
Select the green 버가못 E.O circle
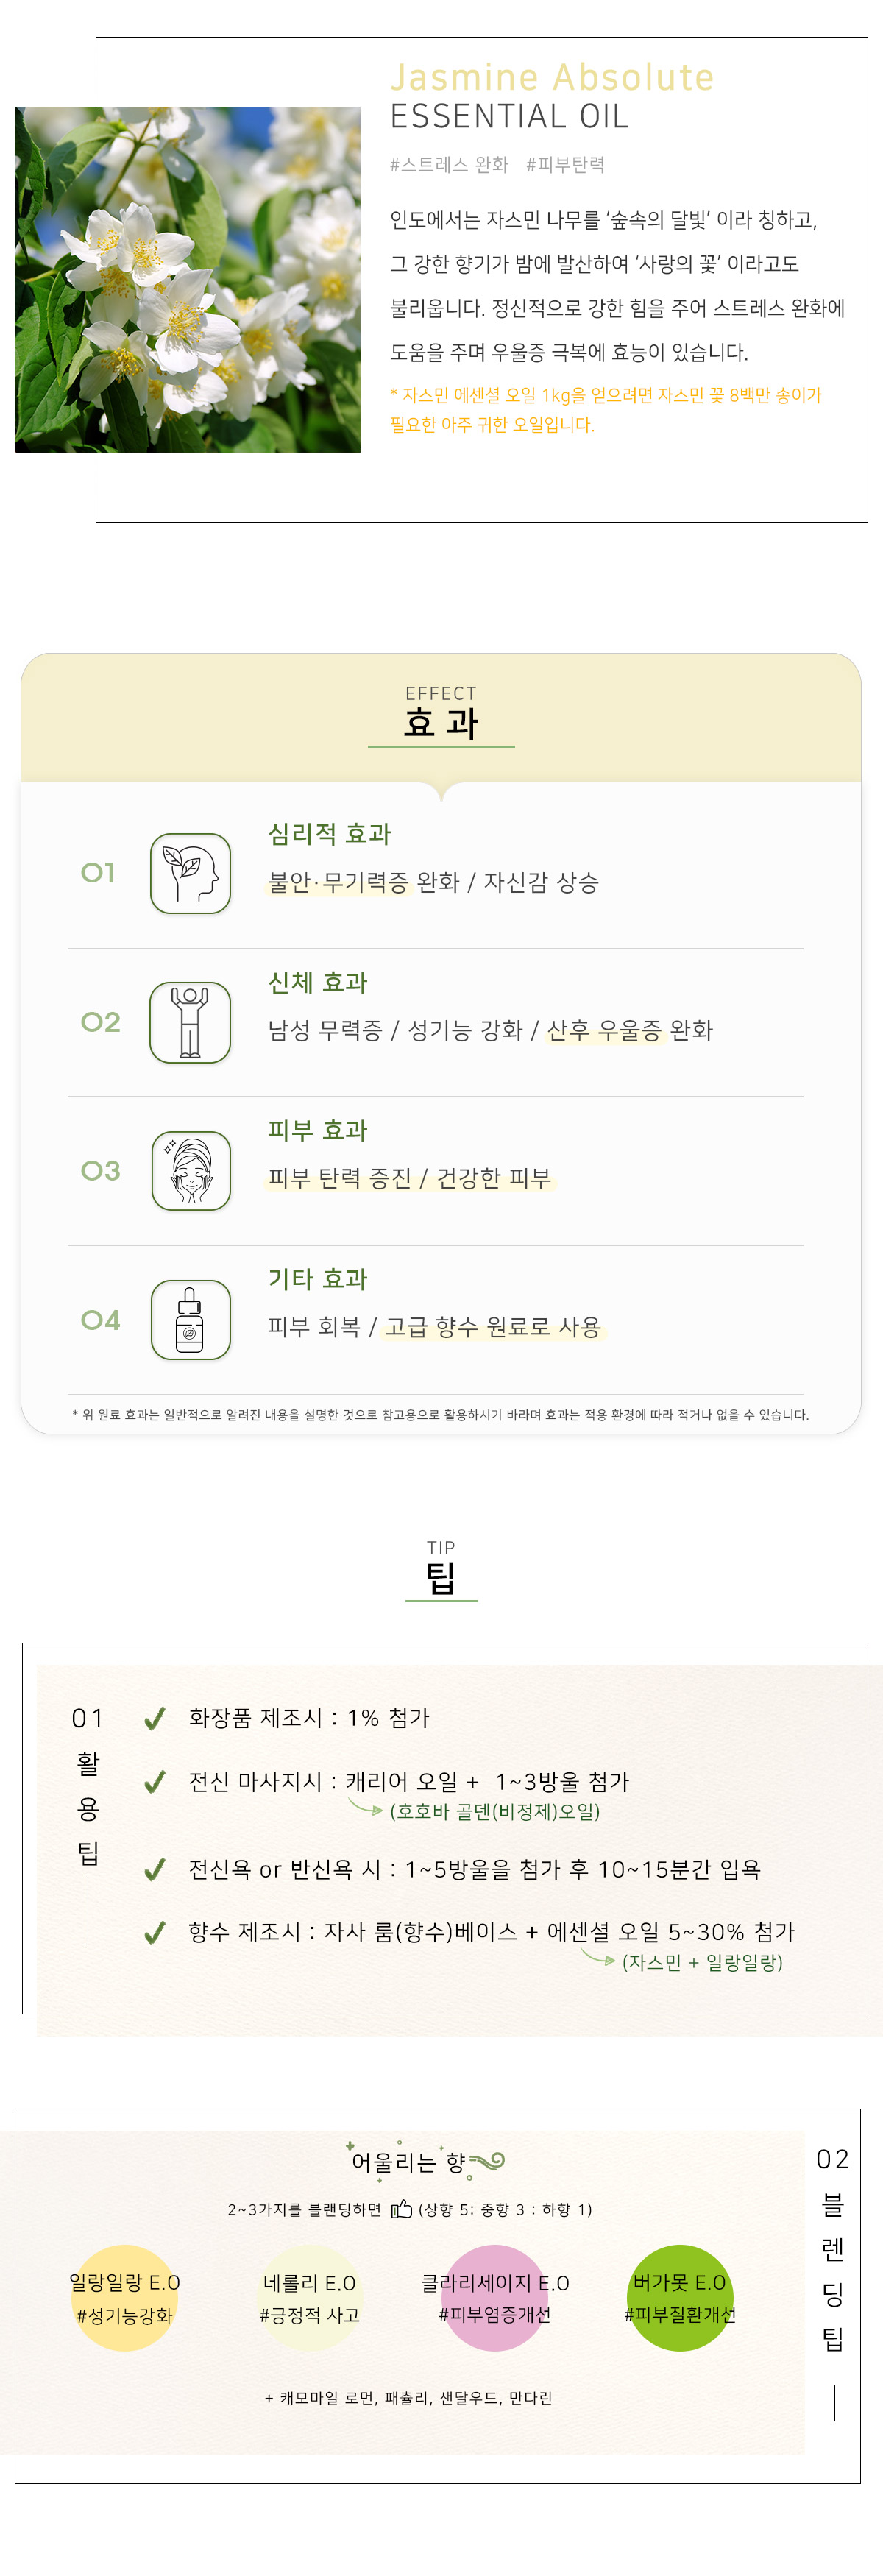[x=680, y=2298]
